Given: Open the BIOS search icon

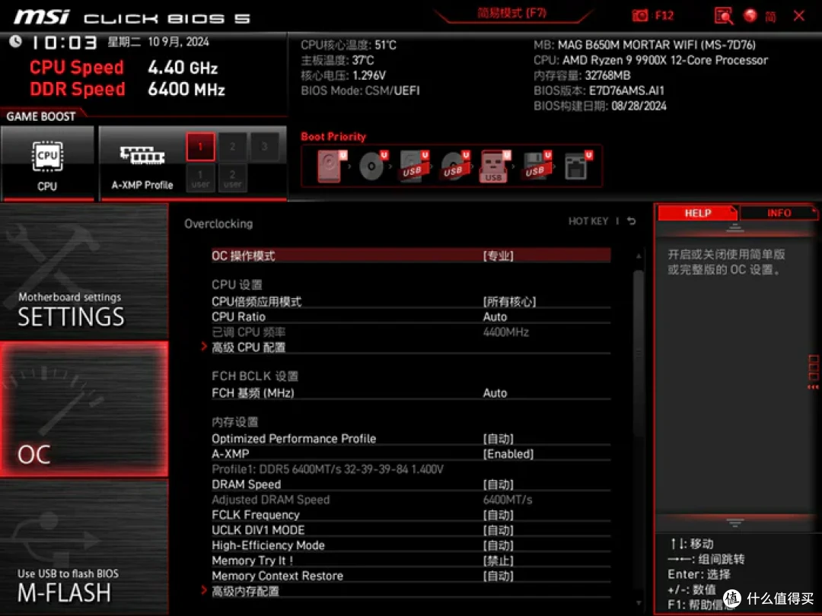Looking at the screenshot, I should coord(724,16).
